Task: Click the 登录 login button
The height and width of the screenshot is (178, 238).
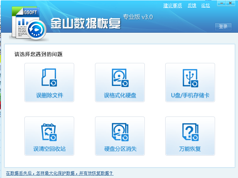Action: click(x=223, y=27)
